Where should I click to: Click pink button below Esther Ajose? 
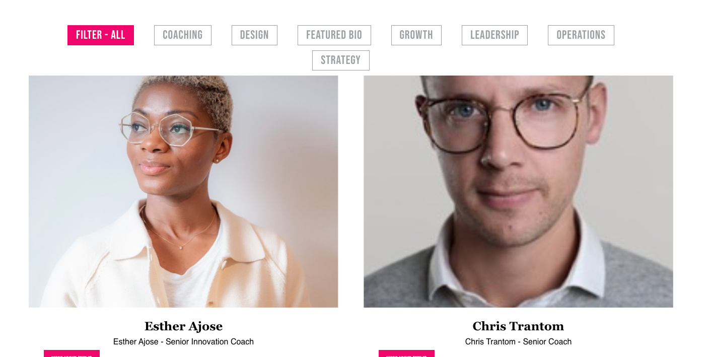72,353
